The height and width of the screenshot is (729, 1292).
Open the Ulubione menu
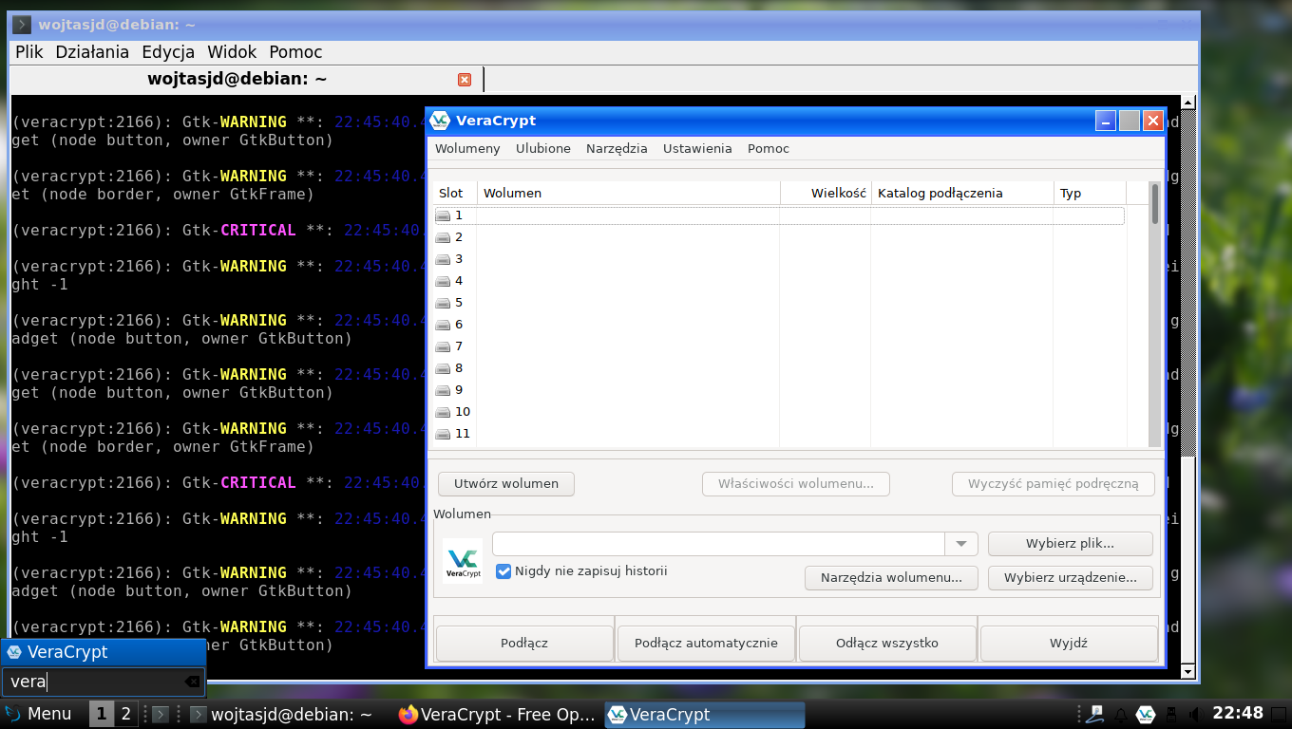(543, 148)
